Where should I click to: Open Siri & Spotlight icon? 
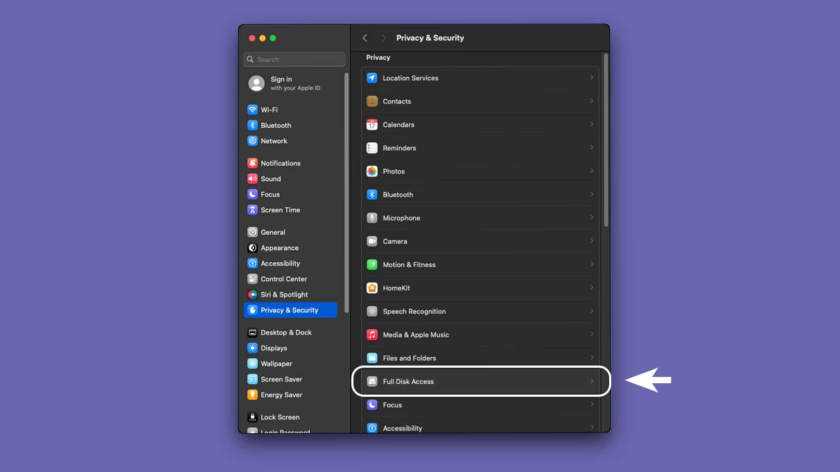click(253, 294)
